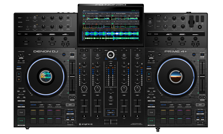Toggle the headphones Split button
The height and width of the screenshot is (134, 223).
(111, 104)
